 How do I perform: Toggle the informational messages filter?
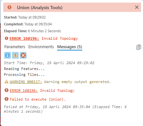pyautogui.click(x=8, y=55)
